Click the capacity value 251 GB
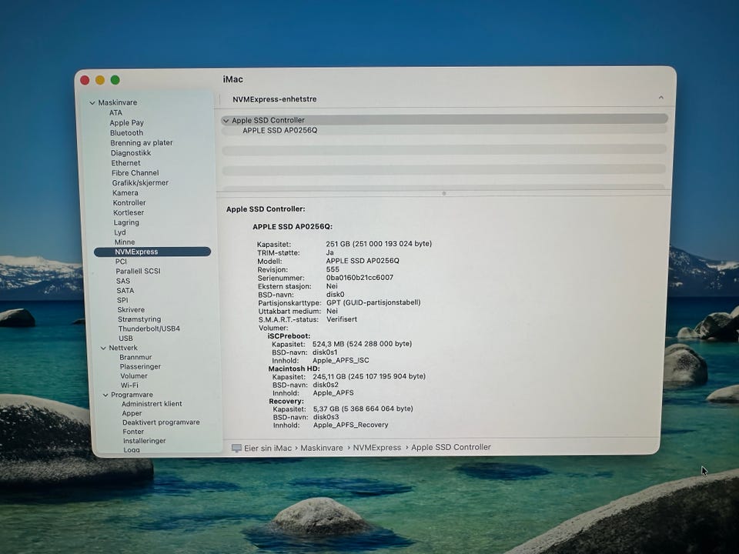The width and height of the screenshot is (739, 554). tap(379, 244)
